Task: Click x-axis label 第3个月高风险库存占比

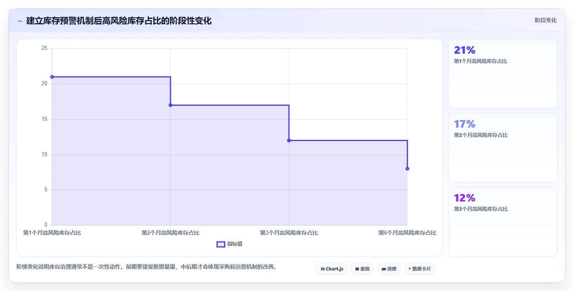Action: (x=289, y=233)
